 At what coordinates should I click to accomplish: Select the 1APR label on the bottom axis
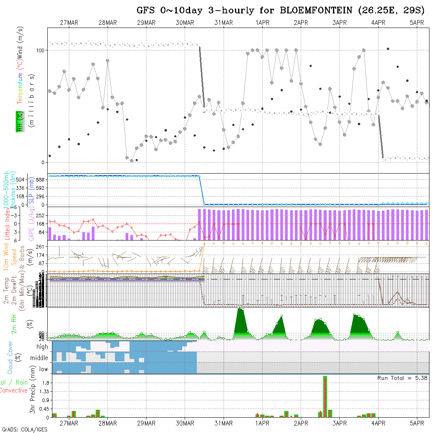[x=262, y=423]
